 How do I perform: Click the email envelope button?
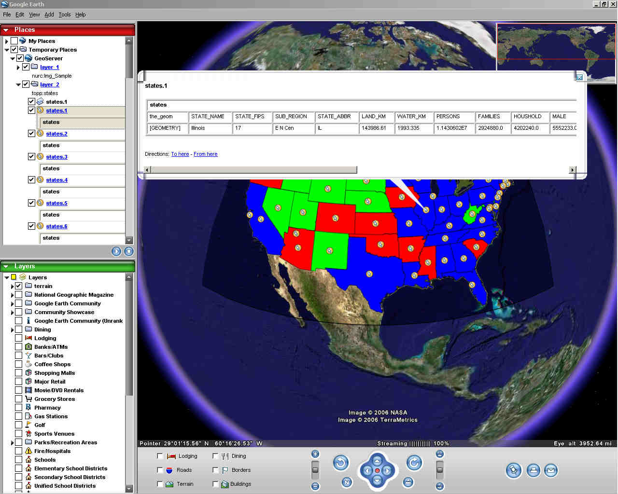(x=551, y=470)
